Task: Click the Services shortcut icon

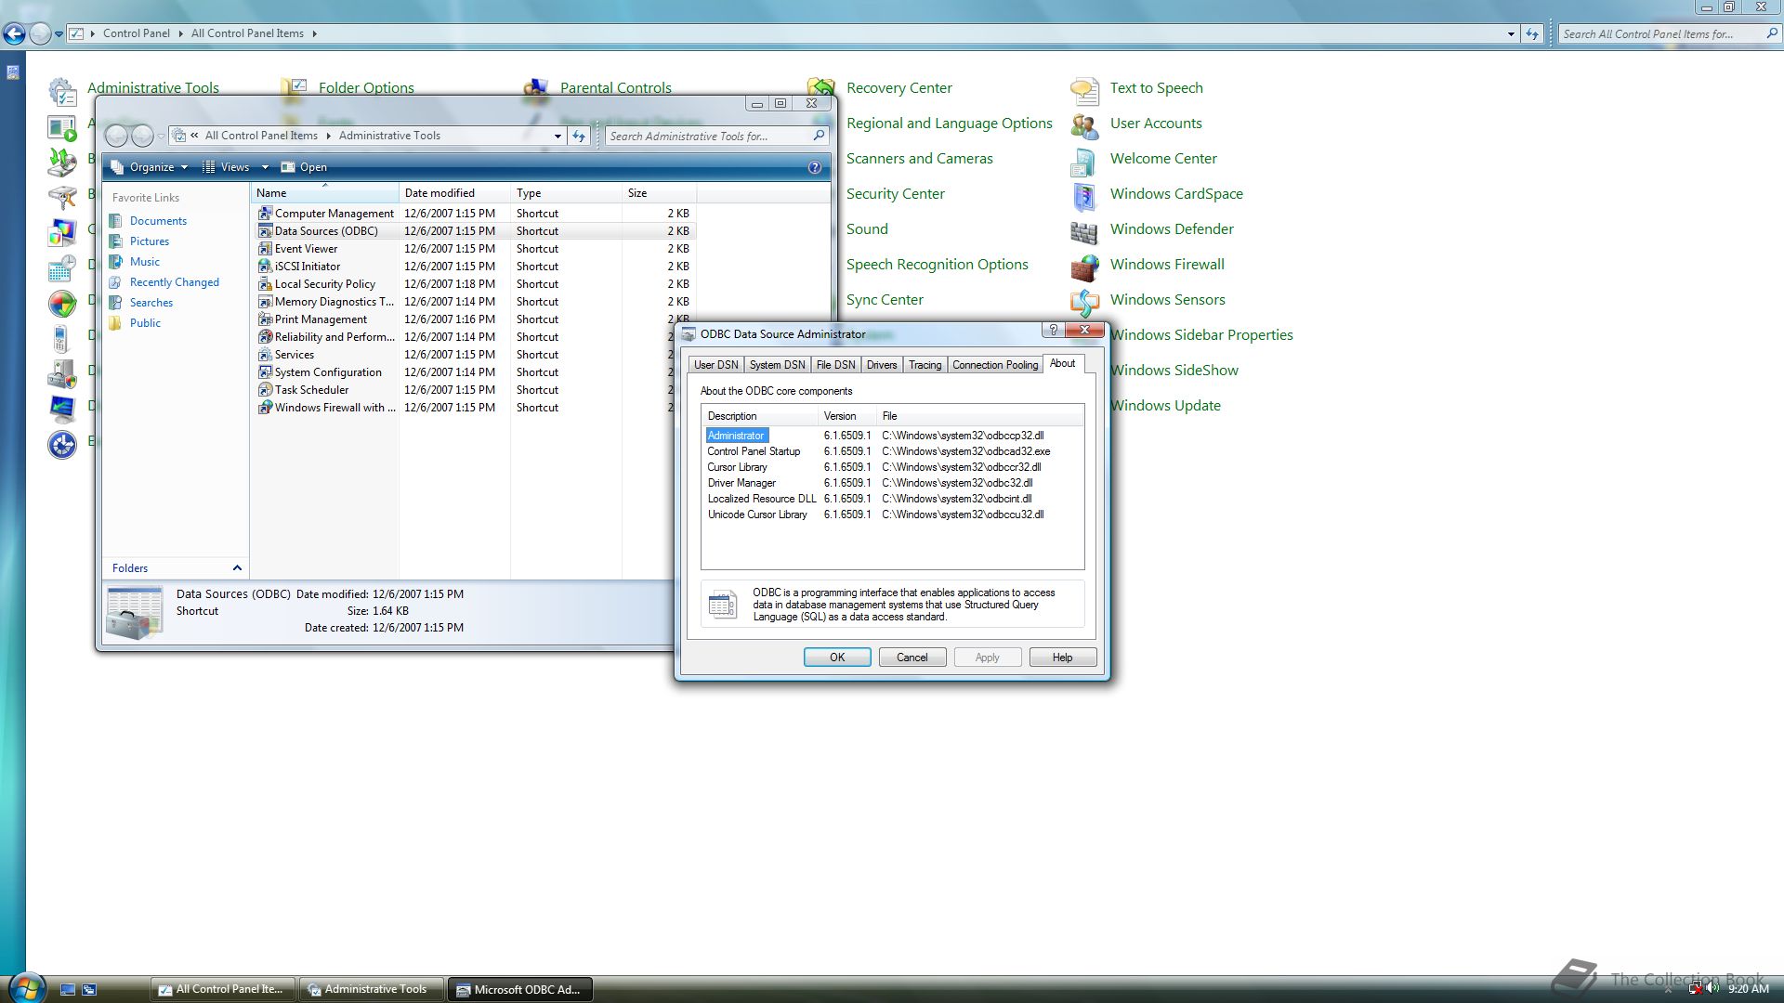Action: click(x=265, y=355)
